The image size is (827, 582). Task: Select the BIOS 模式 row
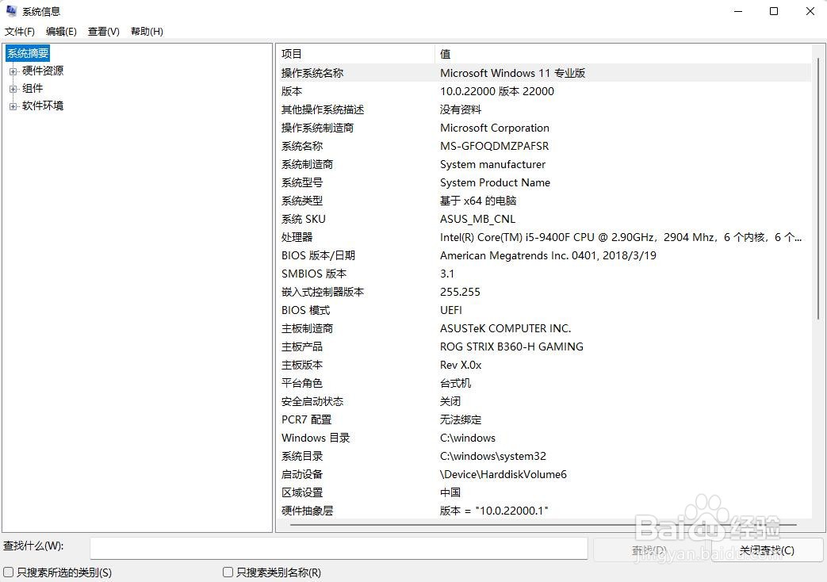coord(544,310)
